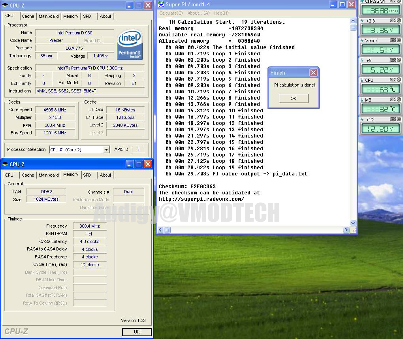
Task: Click the lightning icon beside +3.3
Action: [x=362, y=21]
